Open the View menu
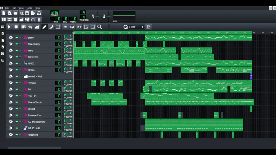The width and height of the screenshot is (276, 155). (x=21, y=8)
